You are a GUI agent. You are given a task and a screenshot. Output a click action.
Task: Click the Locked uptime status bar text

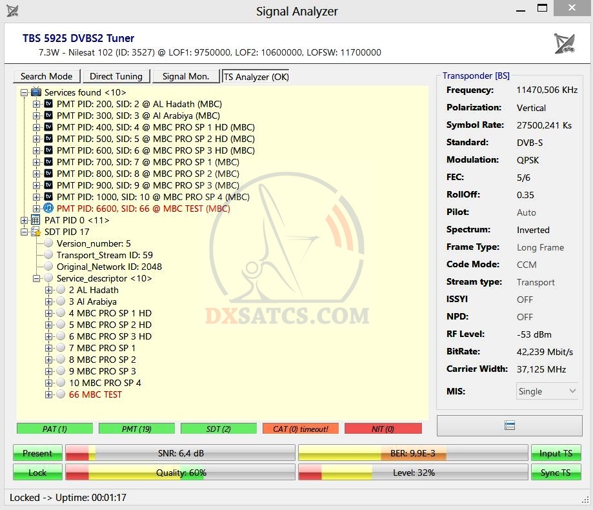pyautogui.click(x=68, y=497)
